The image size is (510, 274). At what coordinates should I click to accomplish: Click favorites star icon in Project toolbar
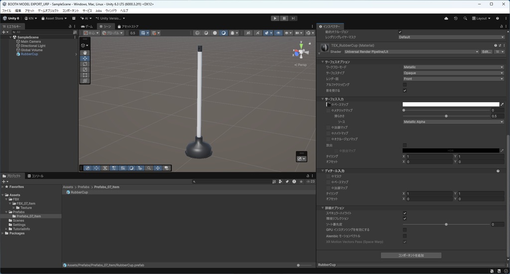click(x=301, y=181)
